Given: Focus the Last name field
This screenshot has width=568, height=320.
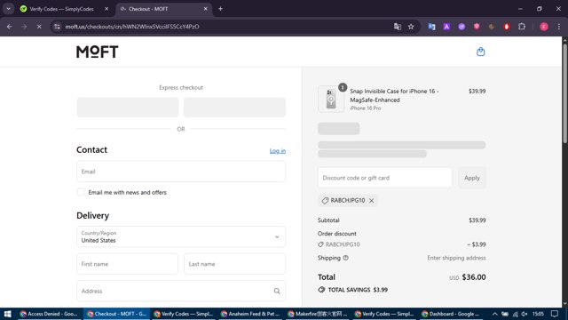Looking at the screenshot, I should 234,264.
